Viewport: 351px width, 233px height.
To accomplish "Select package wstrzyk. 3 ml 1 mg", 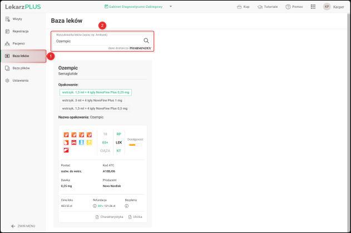I will click(92, 100).
